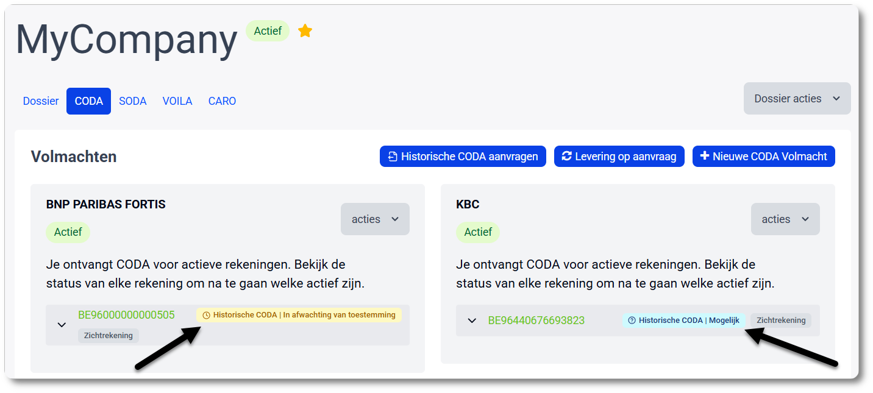873x393 pixels.
Task: Select the CARO tab
Action: pos(222,101)
